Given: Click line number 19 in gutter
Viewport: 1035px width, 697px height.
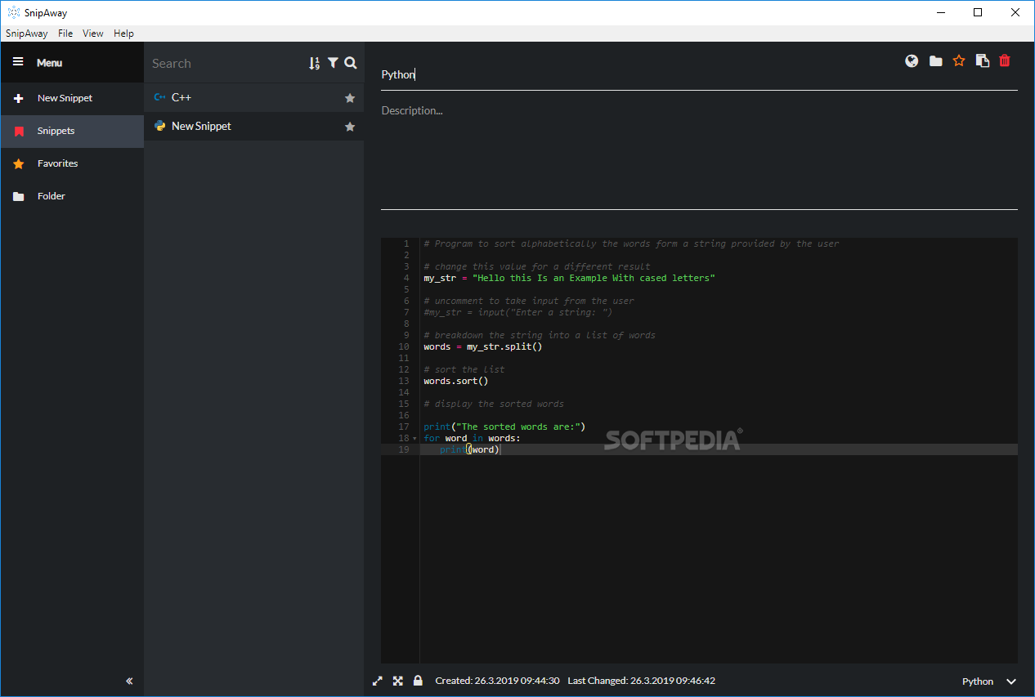Looking at the screenshot, I should (404, 449).
